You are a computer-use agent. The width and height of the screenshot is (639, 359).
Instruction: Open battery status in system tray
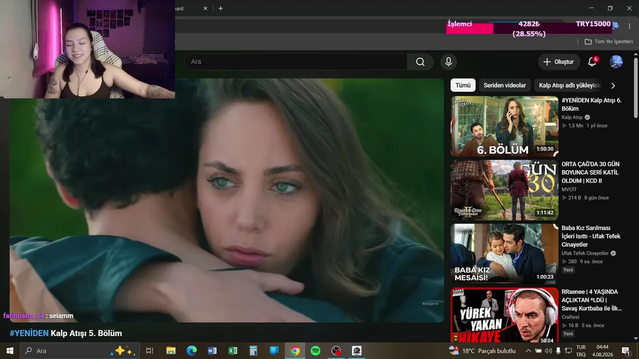(539, 351)
